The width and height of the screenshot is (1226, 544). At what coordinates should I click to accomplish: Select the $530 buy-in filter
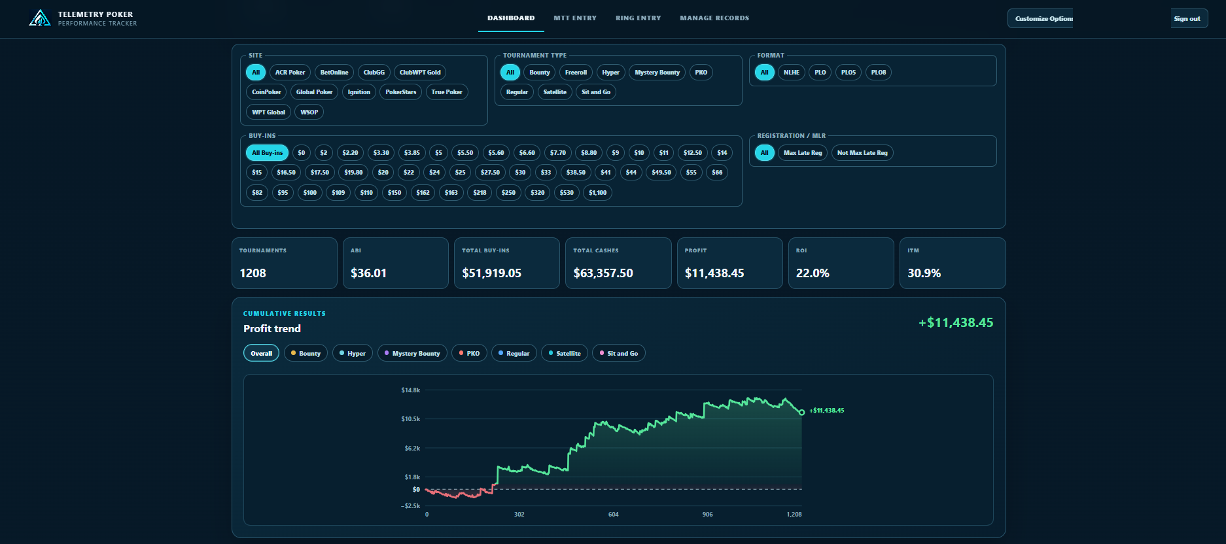[567, 193]
